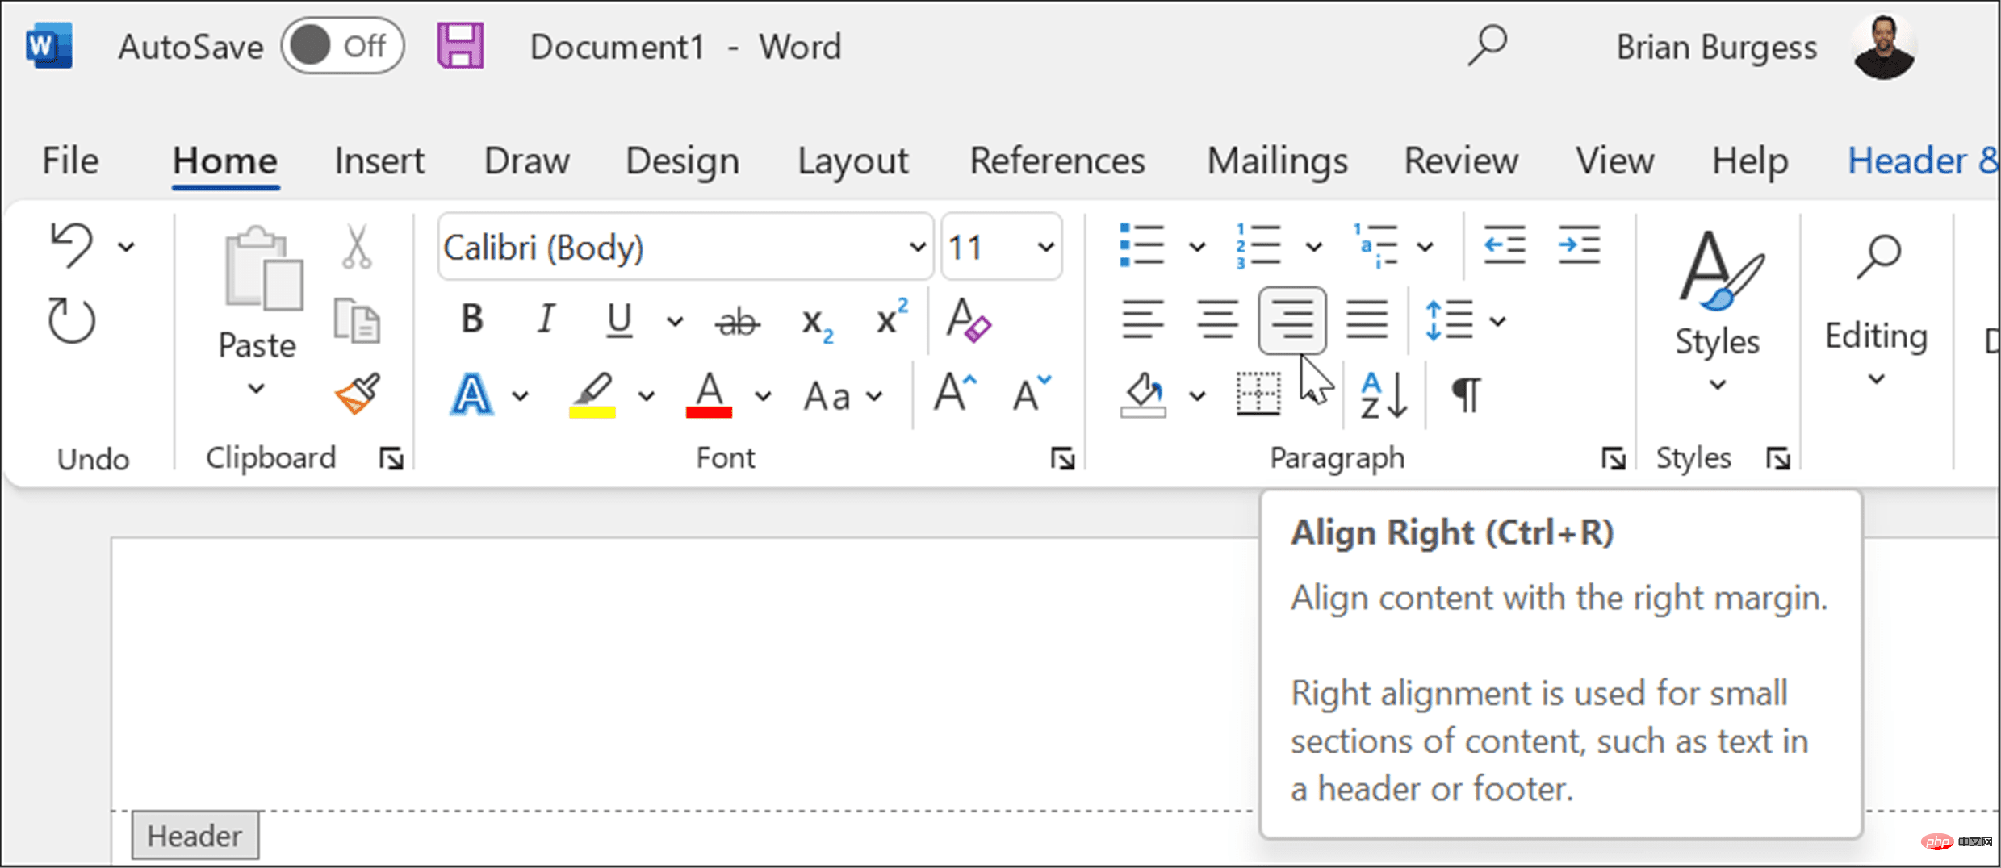This screenshot has width=2001, height=868.
Task: Open Clear All Formatting
Action: (x=967, y=323)
